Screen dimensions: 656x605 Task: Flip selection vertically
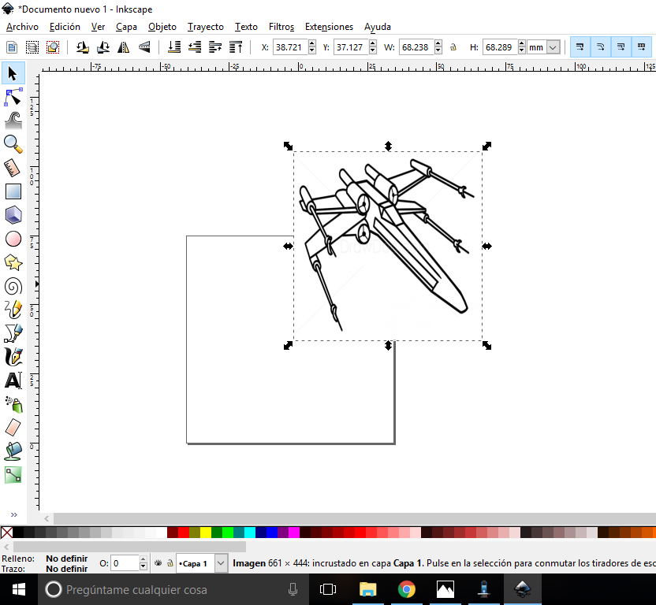tap(144, 46)
